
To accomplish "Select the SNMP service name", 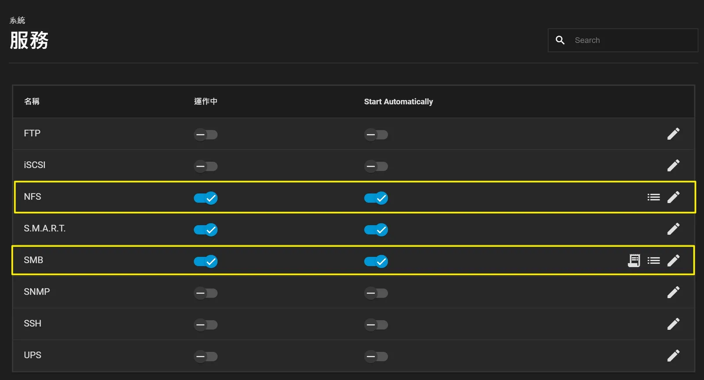I will (x=37, y=292).
